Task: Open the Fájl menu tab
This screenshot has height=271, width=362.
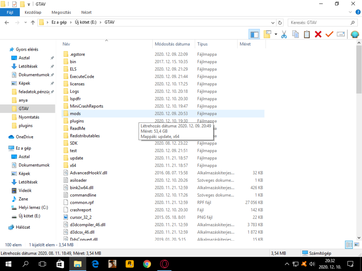Action: click(10, 12)
